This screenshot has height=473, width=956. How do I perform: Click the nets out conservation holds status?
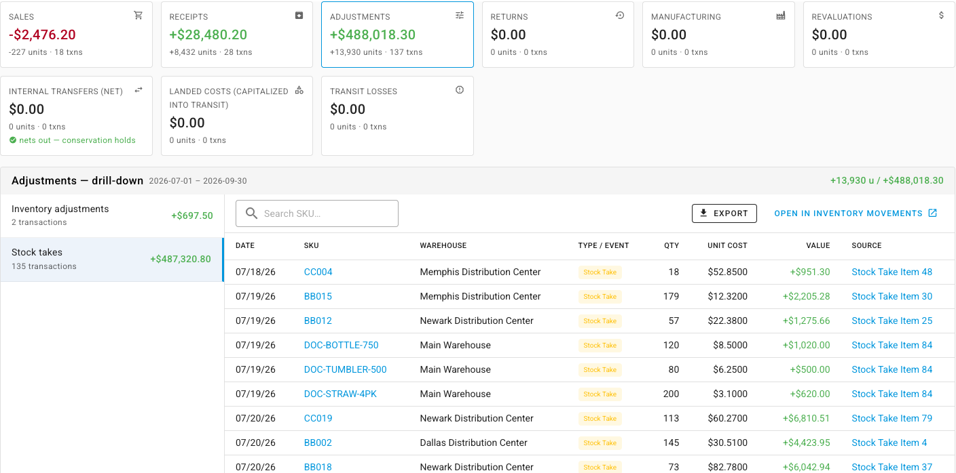pos(73,140)
